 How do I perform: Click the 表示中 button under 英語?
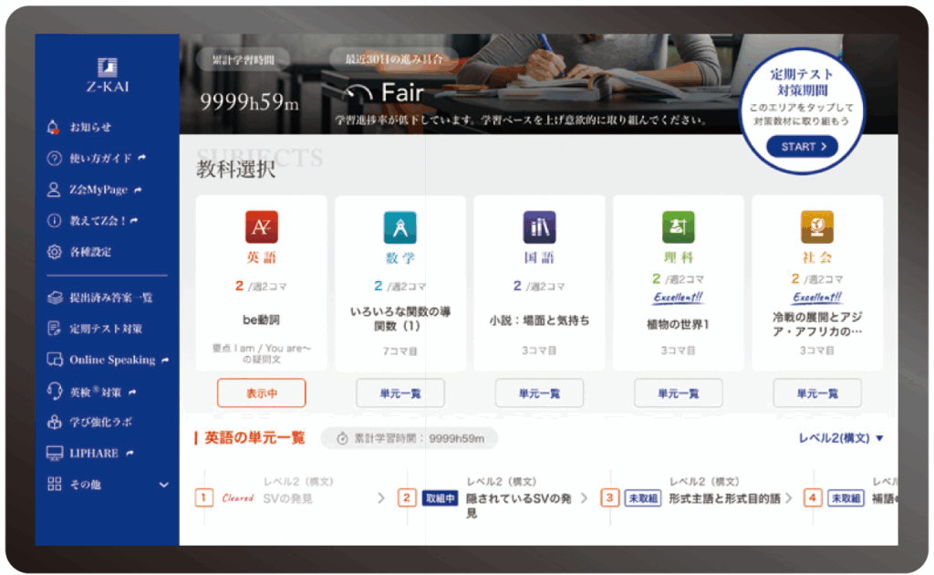[261, 393]
